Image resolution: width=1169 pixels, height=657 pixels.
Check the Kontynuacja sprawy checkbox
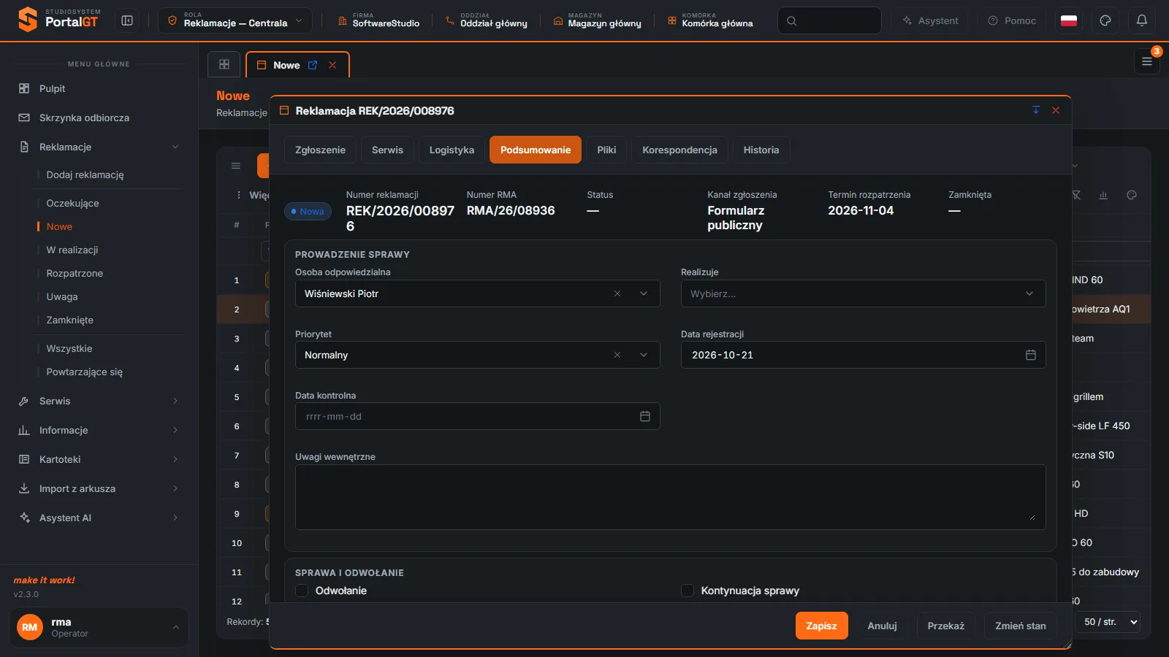688,591
